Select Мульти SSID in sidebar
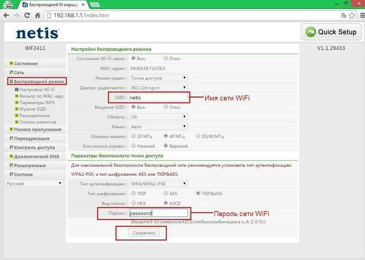Screen dimensions: 365x260 click(32, 109)
